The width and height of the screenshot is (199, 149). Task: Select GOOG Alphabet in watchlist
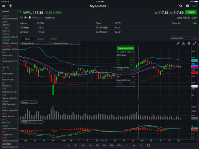(9, 35)
